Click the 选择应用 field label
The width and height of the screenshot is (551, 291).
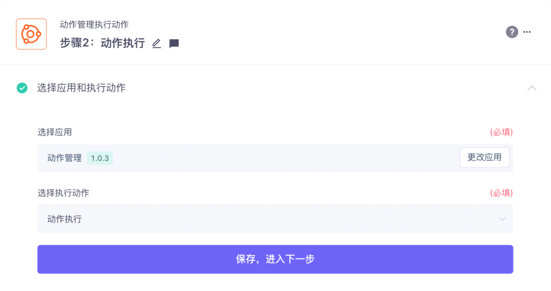[x=55, y=133]
